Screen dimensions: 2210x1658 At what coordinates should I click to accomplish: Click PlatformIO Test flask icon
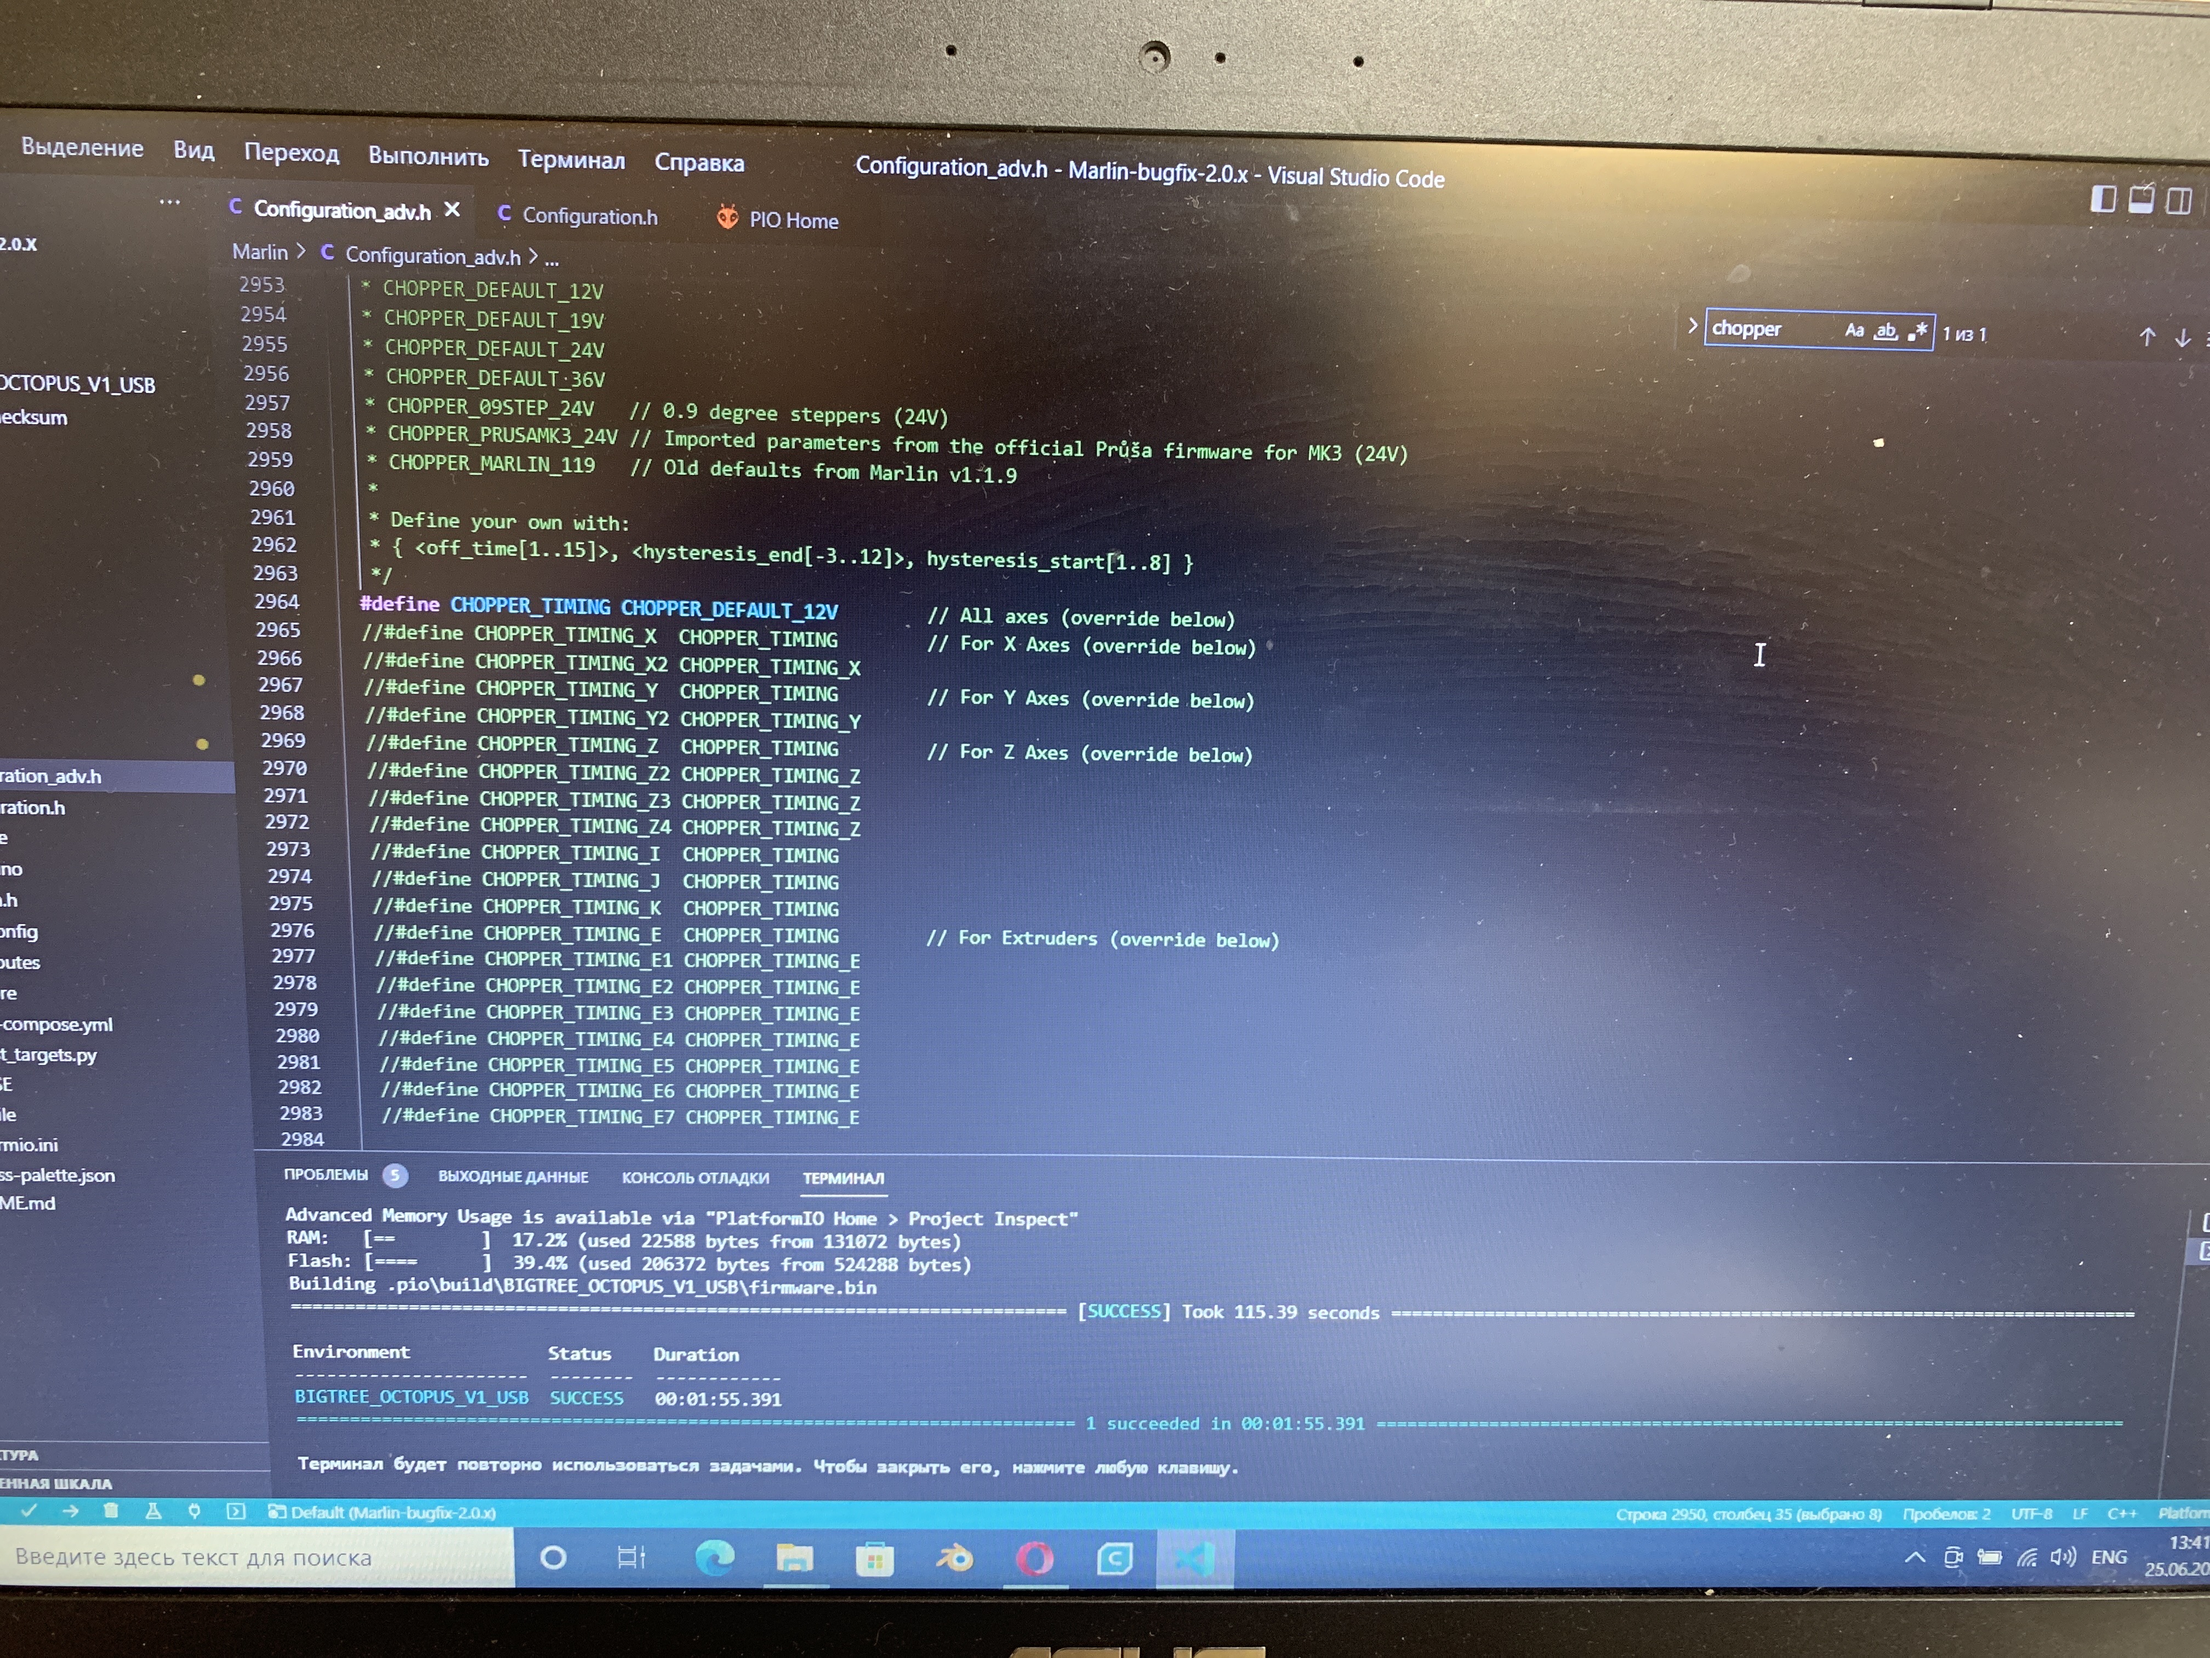[153, 1511]
